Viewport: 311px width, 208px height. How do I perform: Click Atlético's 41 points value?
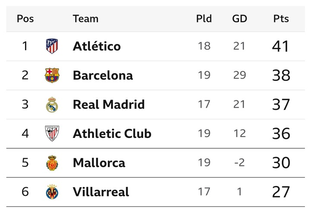(x=280, y=46)
